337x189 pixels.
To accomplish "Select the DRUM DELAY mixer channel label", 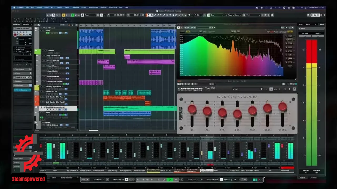I will (166, 171).
